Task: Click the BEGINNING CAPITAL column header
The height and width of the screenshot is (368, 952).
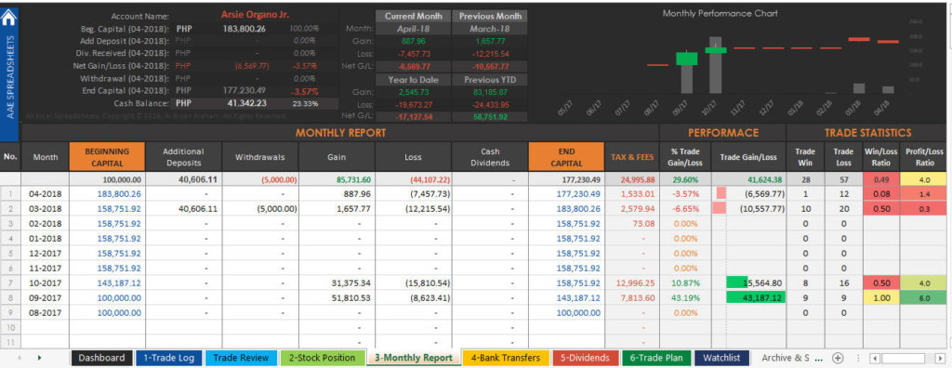Action: (x=107, y=157)
